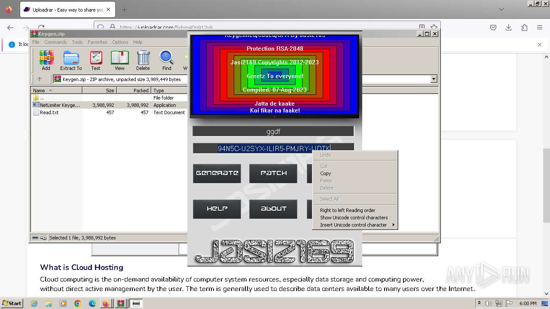This screenshot has width=550, height=309.
Task: Click the keygen Generate button
Action: point(217,173)
